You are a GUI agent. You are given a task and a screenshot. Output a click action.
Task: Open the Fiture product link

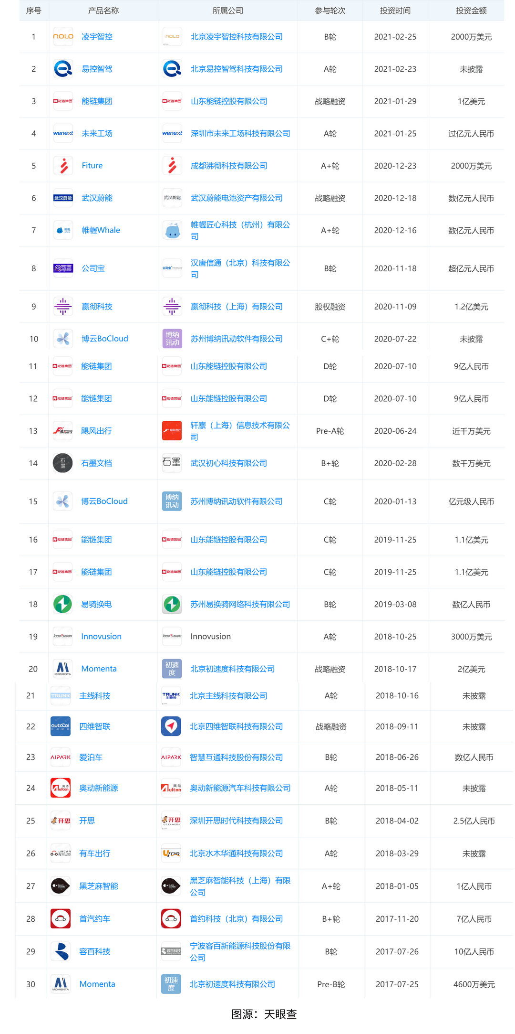pyautogui.click(x=92, y=166)
